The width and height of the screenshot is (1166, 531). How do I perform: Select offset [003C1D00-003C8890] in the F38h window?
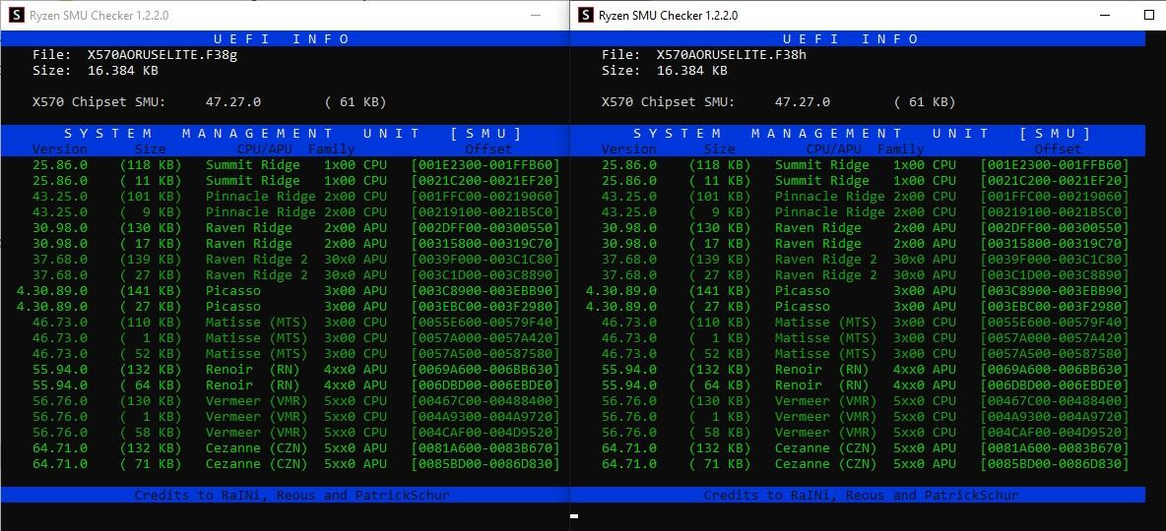(1055, 274)
